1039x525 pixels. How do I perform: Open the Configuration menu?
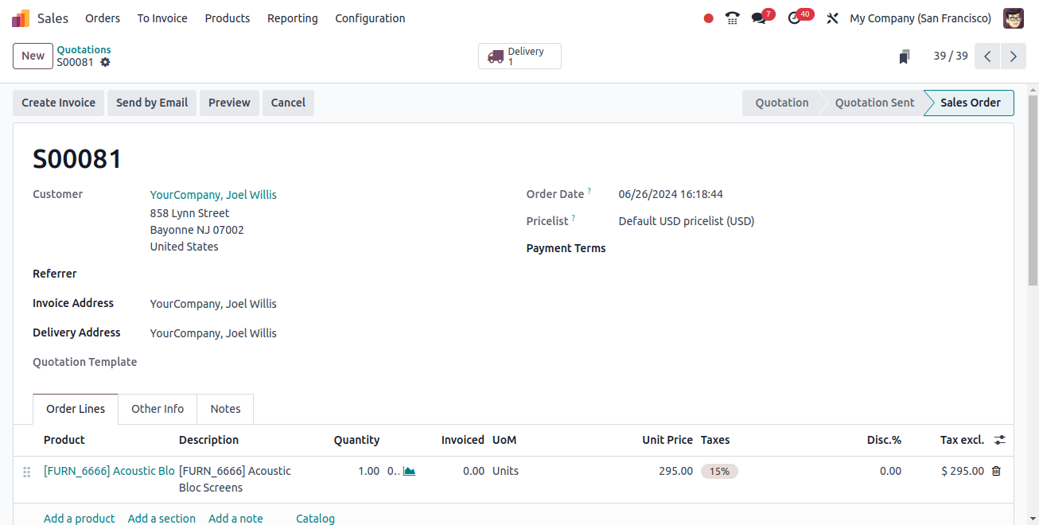(370, 18)
